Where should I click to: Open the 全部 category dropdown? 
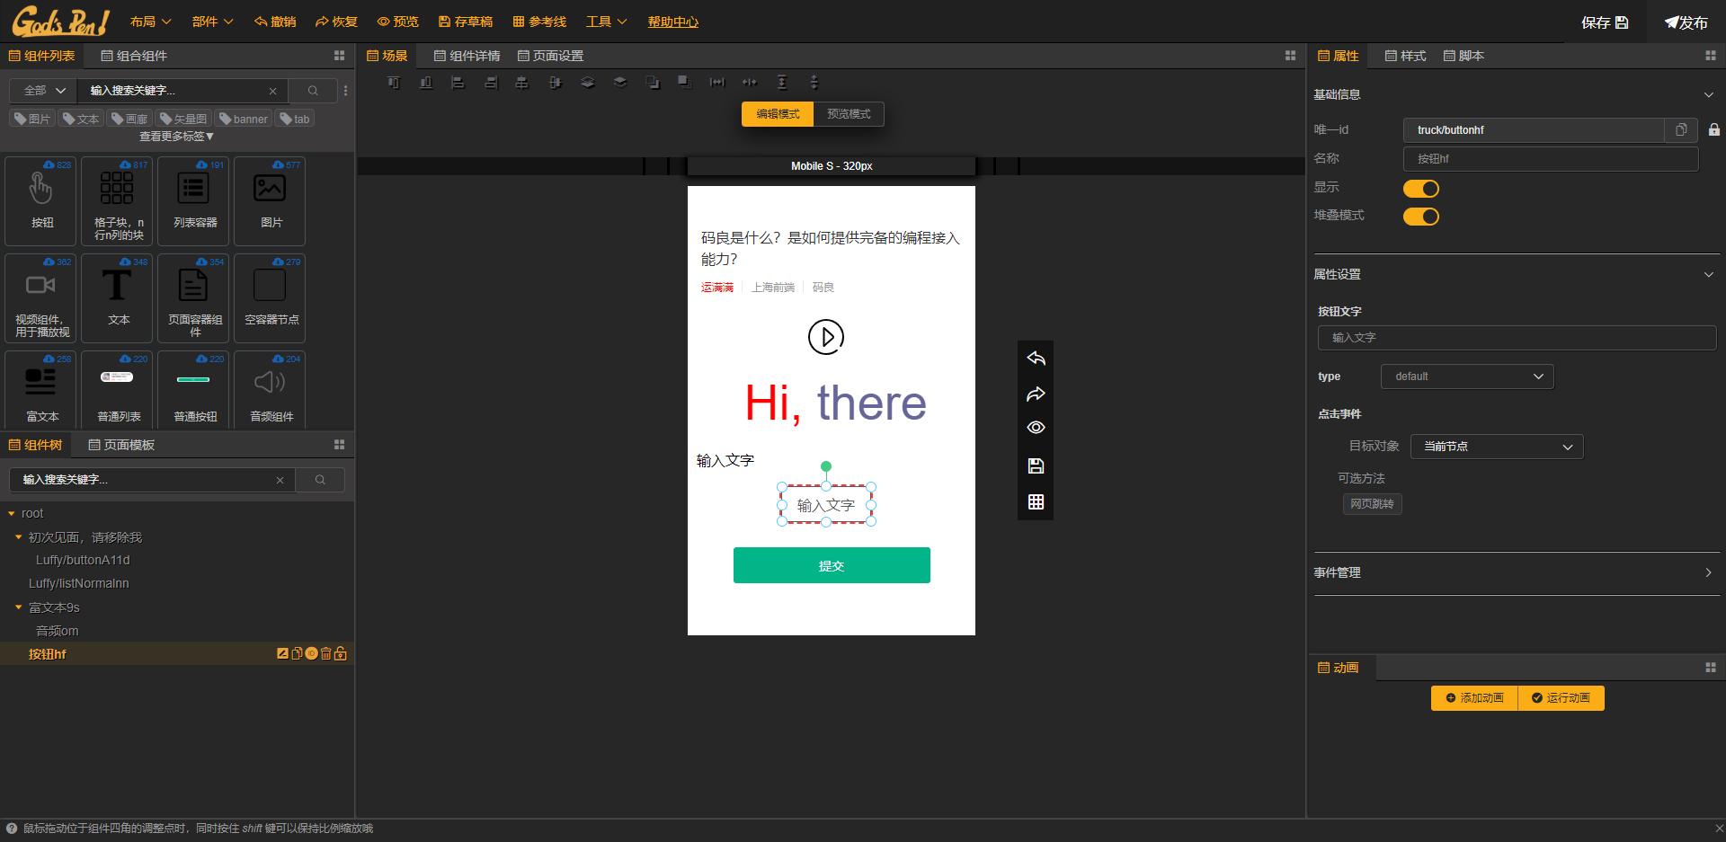(x=43, y=91)
